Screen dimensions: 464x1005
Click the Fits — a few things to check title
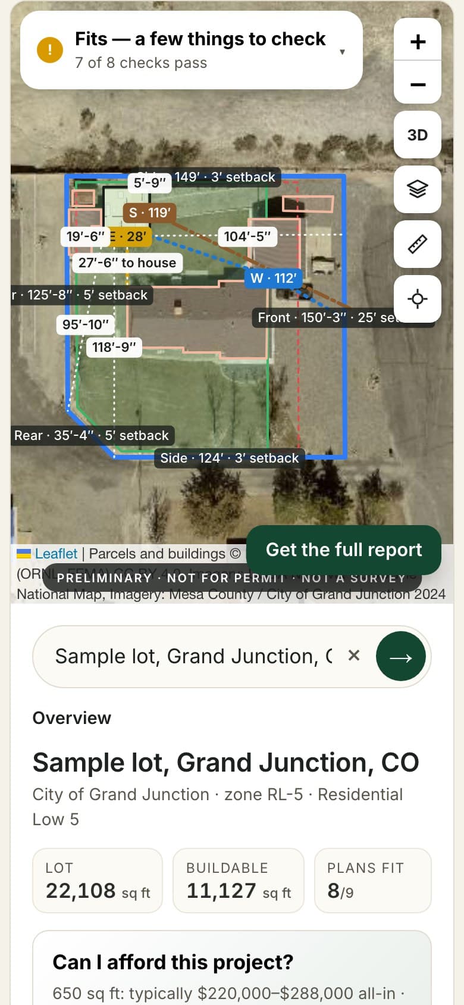coord(200,39)
